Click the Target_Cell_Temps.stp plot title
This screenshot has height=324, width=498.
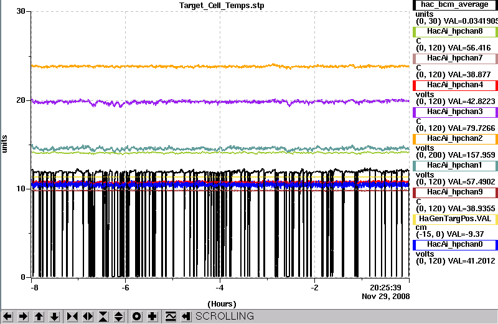222,6
